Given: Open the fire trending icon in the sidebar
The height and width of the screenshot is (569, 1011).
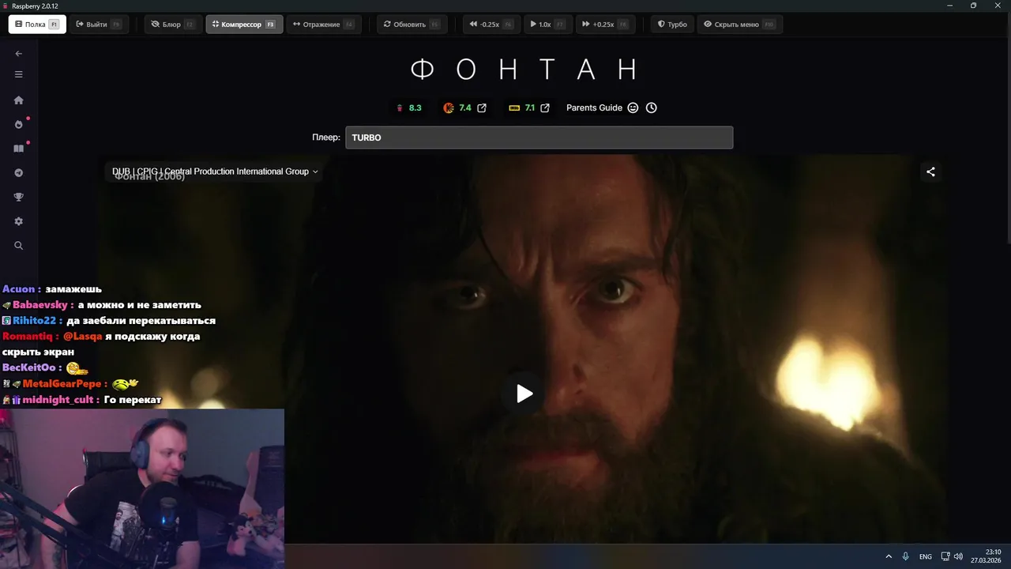Looking at the screenshot, I should point(19,125).
